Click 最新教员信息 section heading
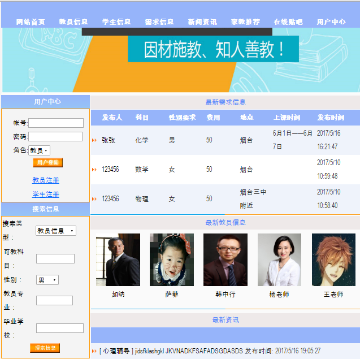This screenshot has width=360, height=359. tap(225, 223)
